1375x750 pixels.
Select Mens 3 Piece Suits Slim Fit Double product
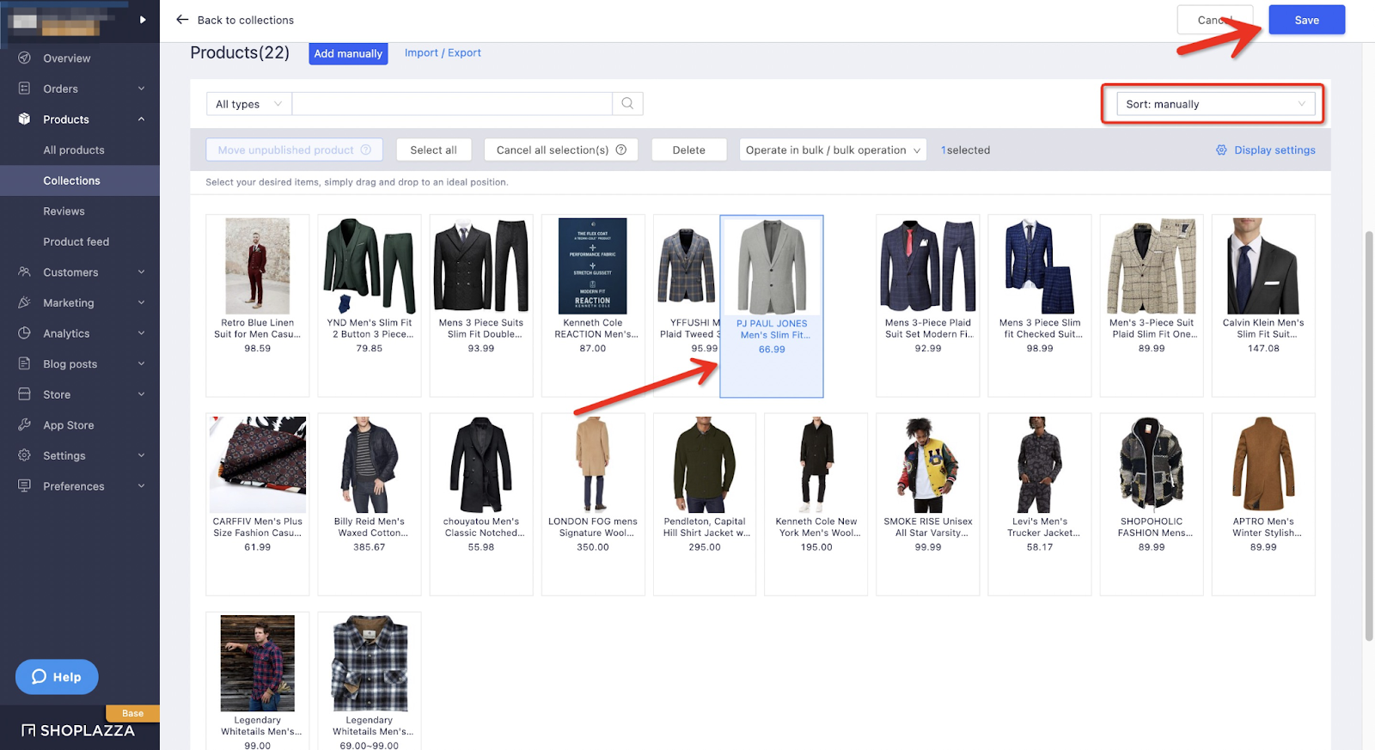(481, 305)
